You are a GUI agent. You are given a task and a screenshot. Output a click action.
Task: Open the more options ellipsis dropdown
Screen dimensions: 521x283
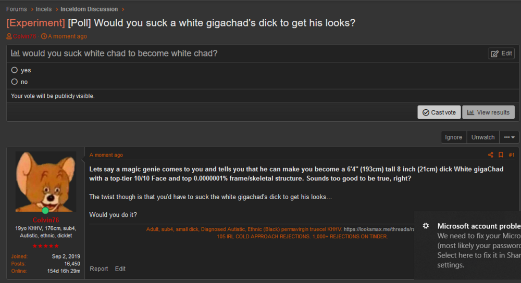[509, 137]
